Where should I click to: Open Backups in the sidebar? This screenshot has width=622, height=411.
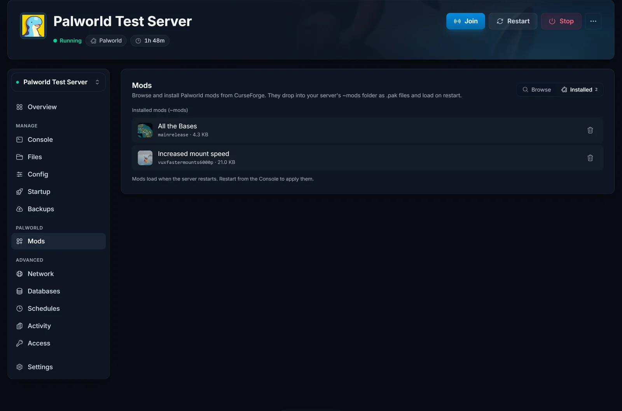point(58,209)
